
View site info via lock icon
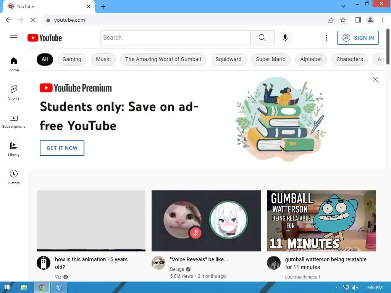pyautogui.click(x=48, y=20)
